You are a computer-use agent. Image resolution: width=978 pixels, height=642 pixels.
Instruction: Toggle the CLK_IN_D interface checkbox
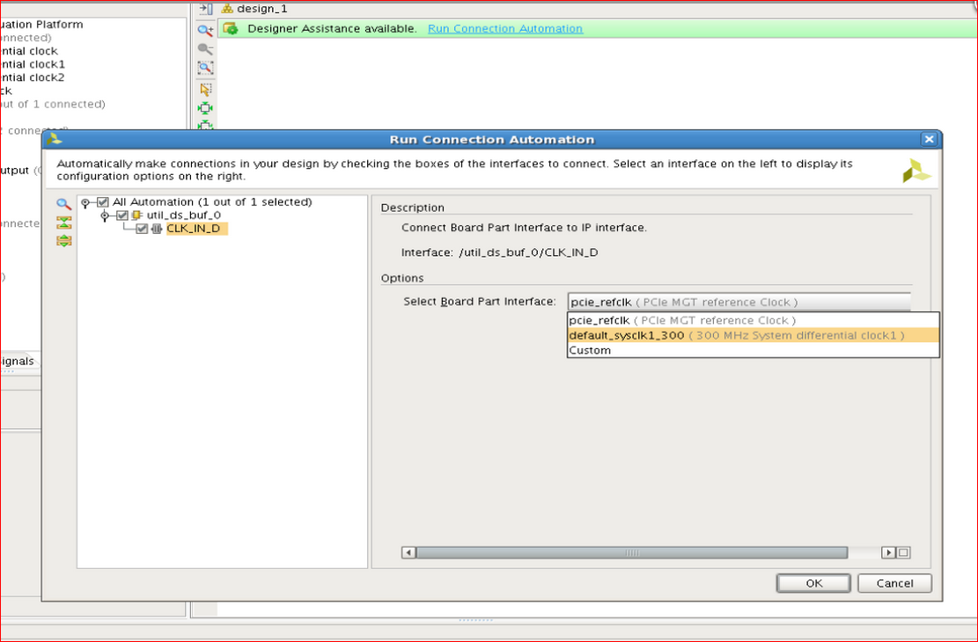142,229
